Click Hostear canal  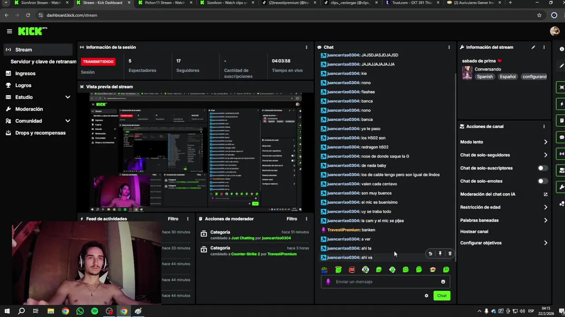[474, 232]
